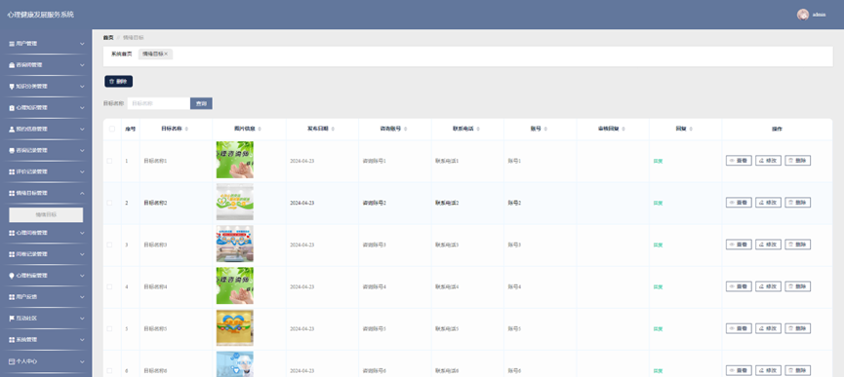Sort by 图片信息 column arrows
This screenshot has width=844, height=377.
point(260,129)
